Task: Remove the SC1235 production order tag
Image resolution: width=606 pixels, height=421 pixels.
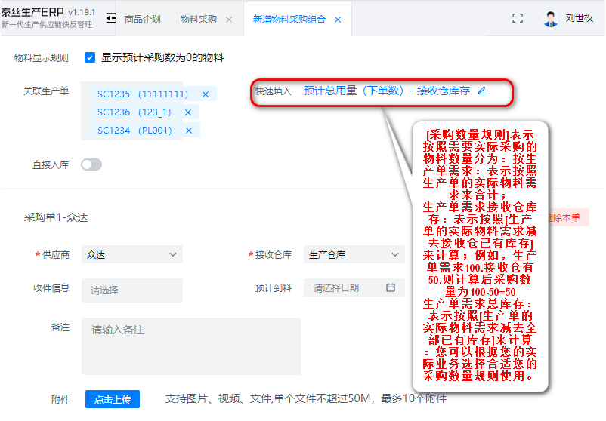Action: click(x=205, y=94)
